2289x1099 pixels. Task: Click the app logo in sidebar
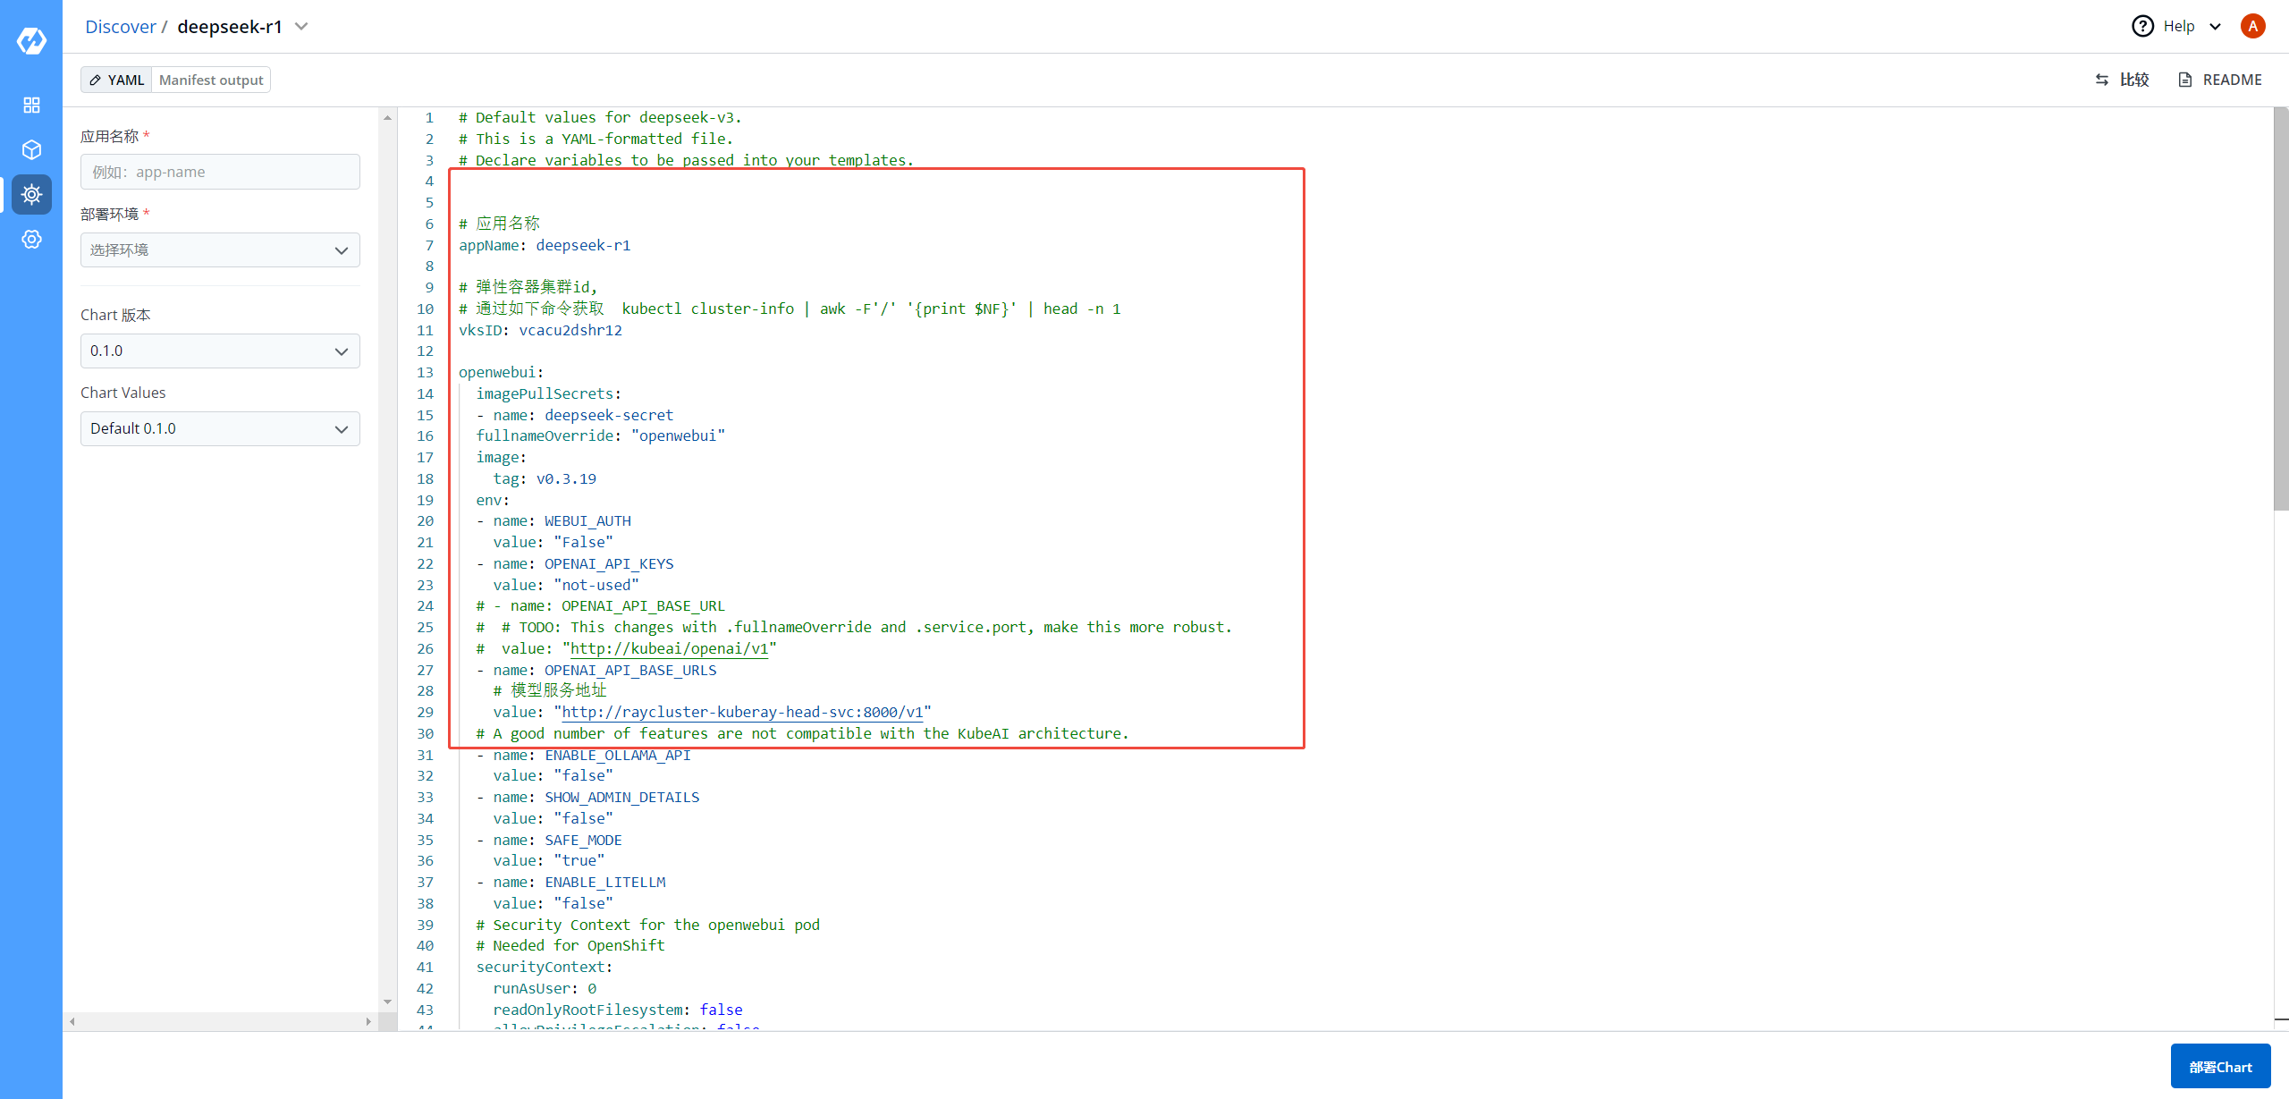click(31, 40)
